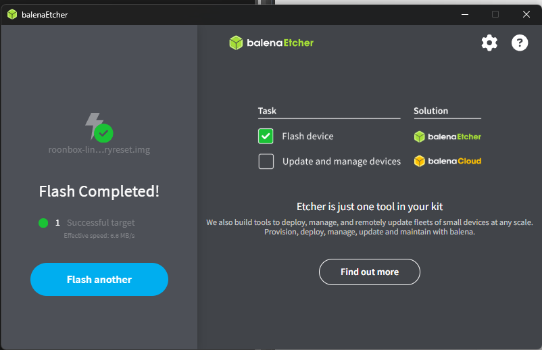
Task: Open the settings gear icon
Action: 489,43
